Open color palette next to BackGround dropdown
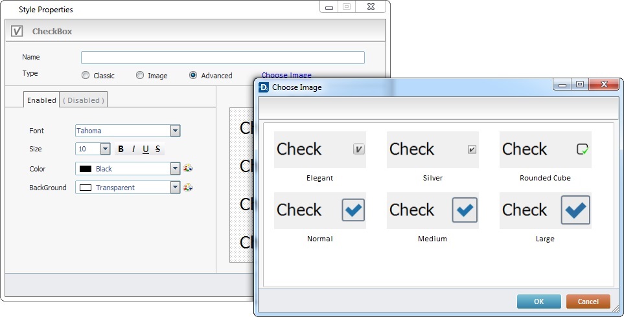Viewport: 624px width, 317px height. click(x=188, y=188)
